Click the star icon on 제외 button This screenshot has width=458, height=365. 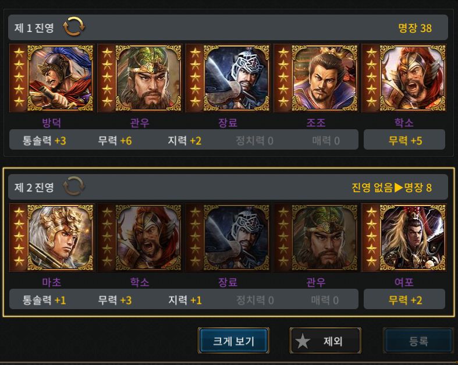[x=303, y=341]
